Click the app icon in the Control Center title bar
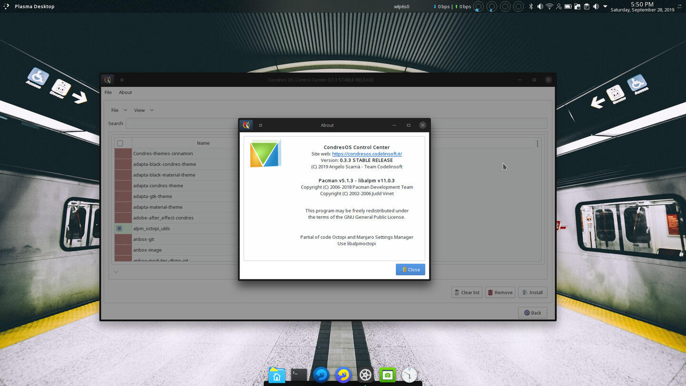Image resolution: width=686 pixels, height=386 pixels. pyautogui.click(x=108, y=80)
